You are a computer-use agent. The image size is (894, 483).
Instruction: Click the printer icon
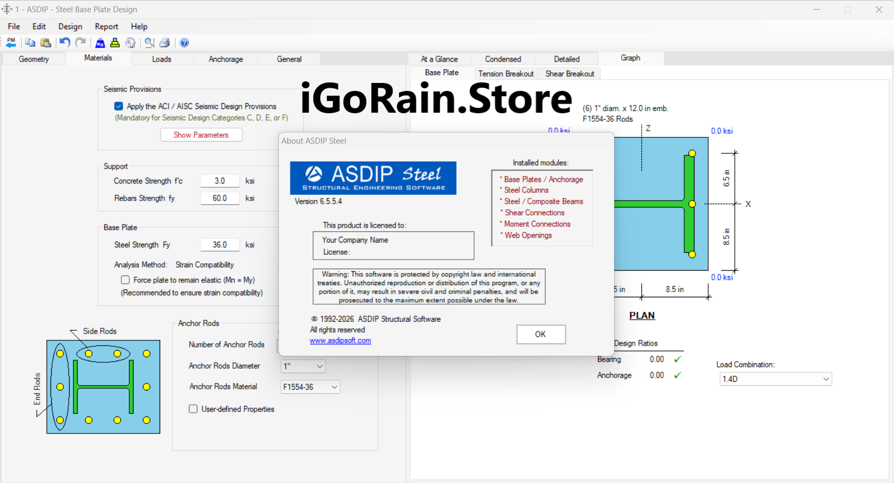coord(165,43)
